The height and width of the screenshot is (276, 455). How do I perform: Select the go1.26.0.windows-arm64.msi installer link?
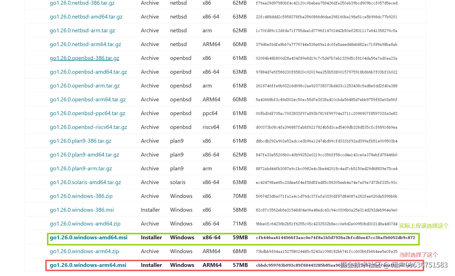[88, 265]
